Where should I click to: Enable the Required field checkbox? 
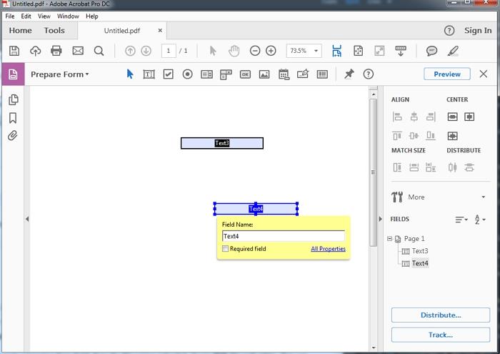point(226,249)
